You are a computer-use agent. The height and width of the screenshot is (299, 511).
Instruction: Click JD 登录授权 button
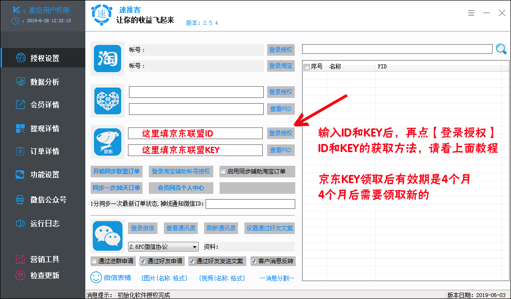pos(281,133)
